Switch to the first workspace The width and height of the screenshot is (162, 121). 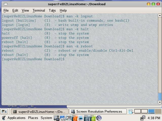tap(137, 111)
